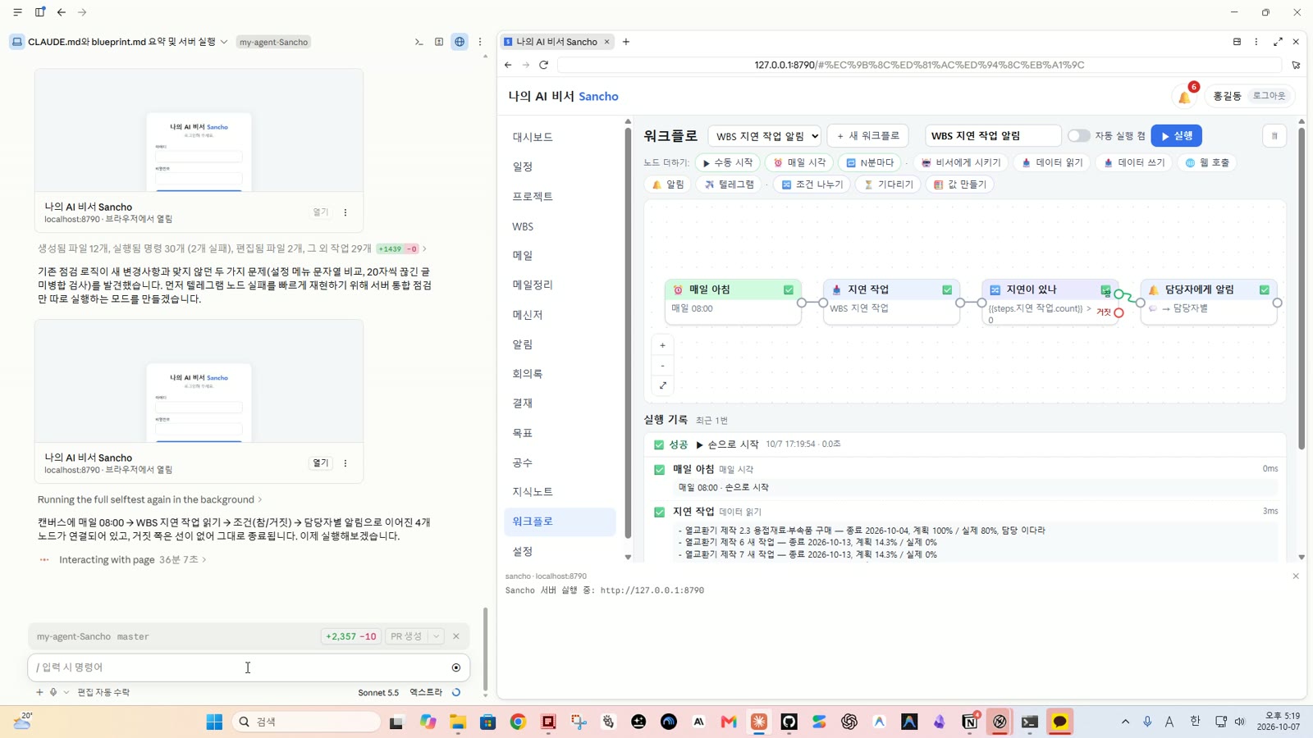Open the microphone options chevron
Viewport: 1313px width, 738px height.
tap(66, 692)
